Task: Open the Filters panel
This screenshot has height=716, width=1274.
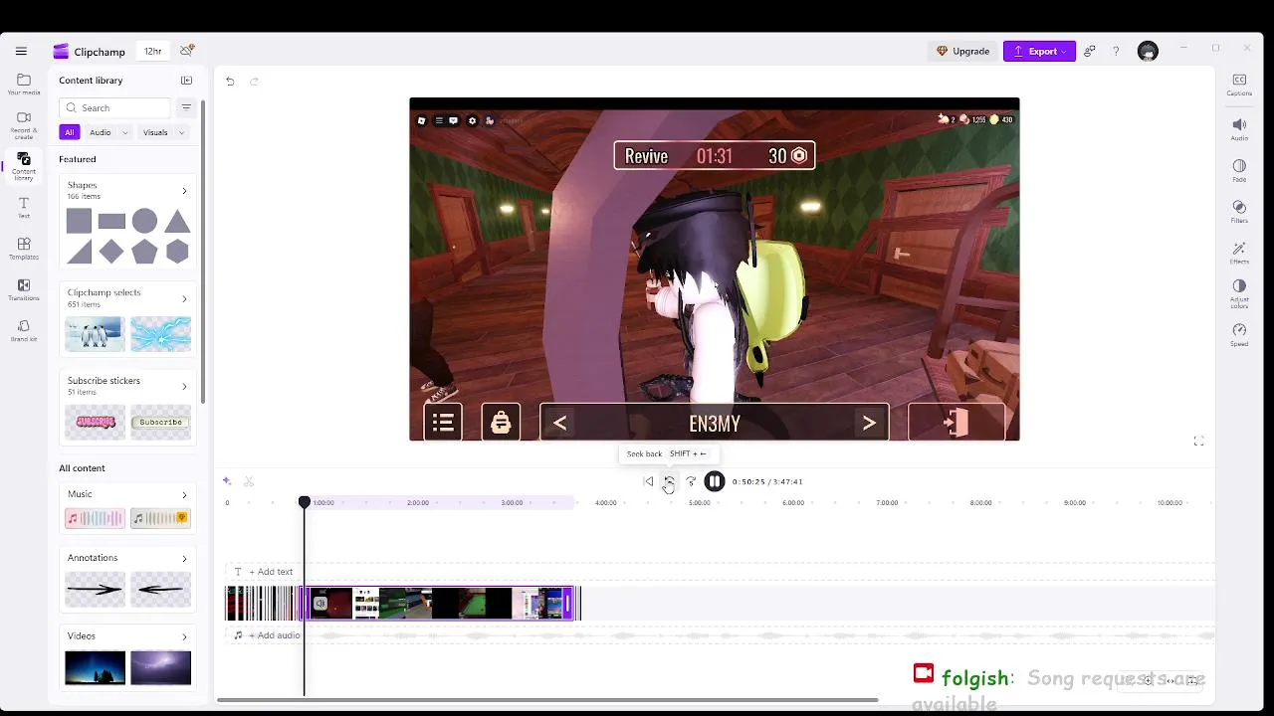Action: click(1239, 212)
